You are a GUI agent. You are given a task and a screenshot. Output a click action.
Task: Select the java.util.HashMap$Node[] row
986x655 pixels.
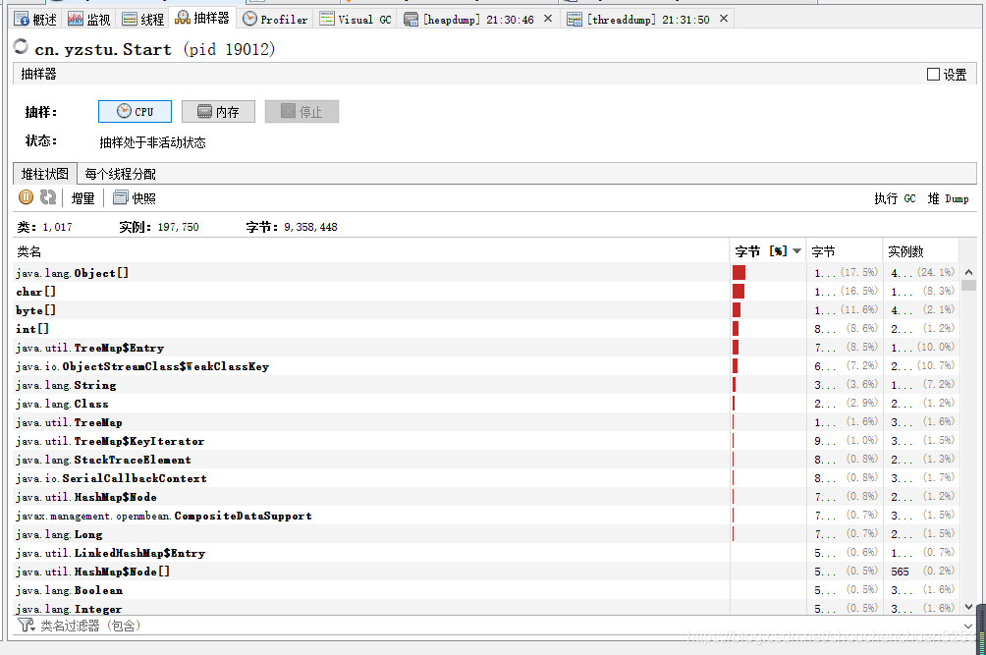tap(486, 572)
